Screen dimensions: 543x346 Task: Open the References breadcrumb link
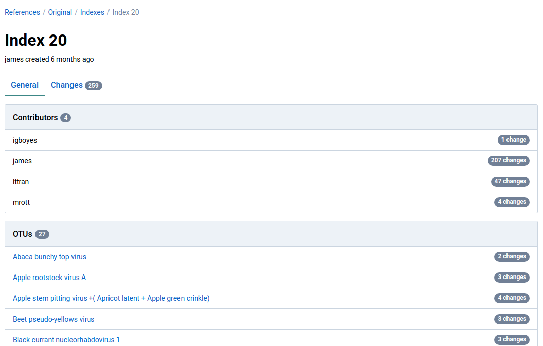click(x=22, y=12)
